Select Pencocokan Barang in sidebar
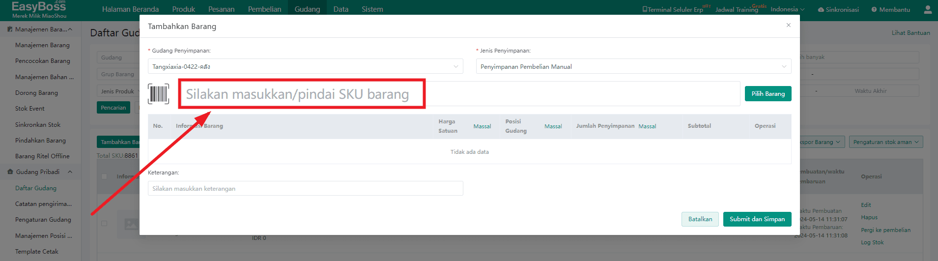This screenshot has width=938, height=261. click(x=42, y=61)
